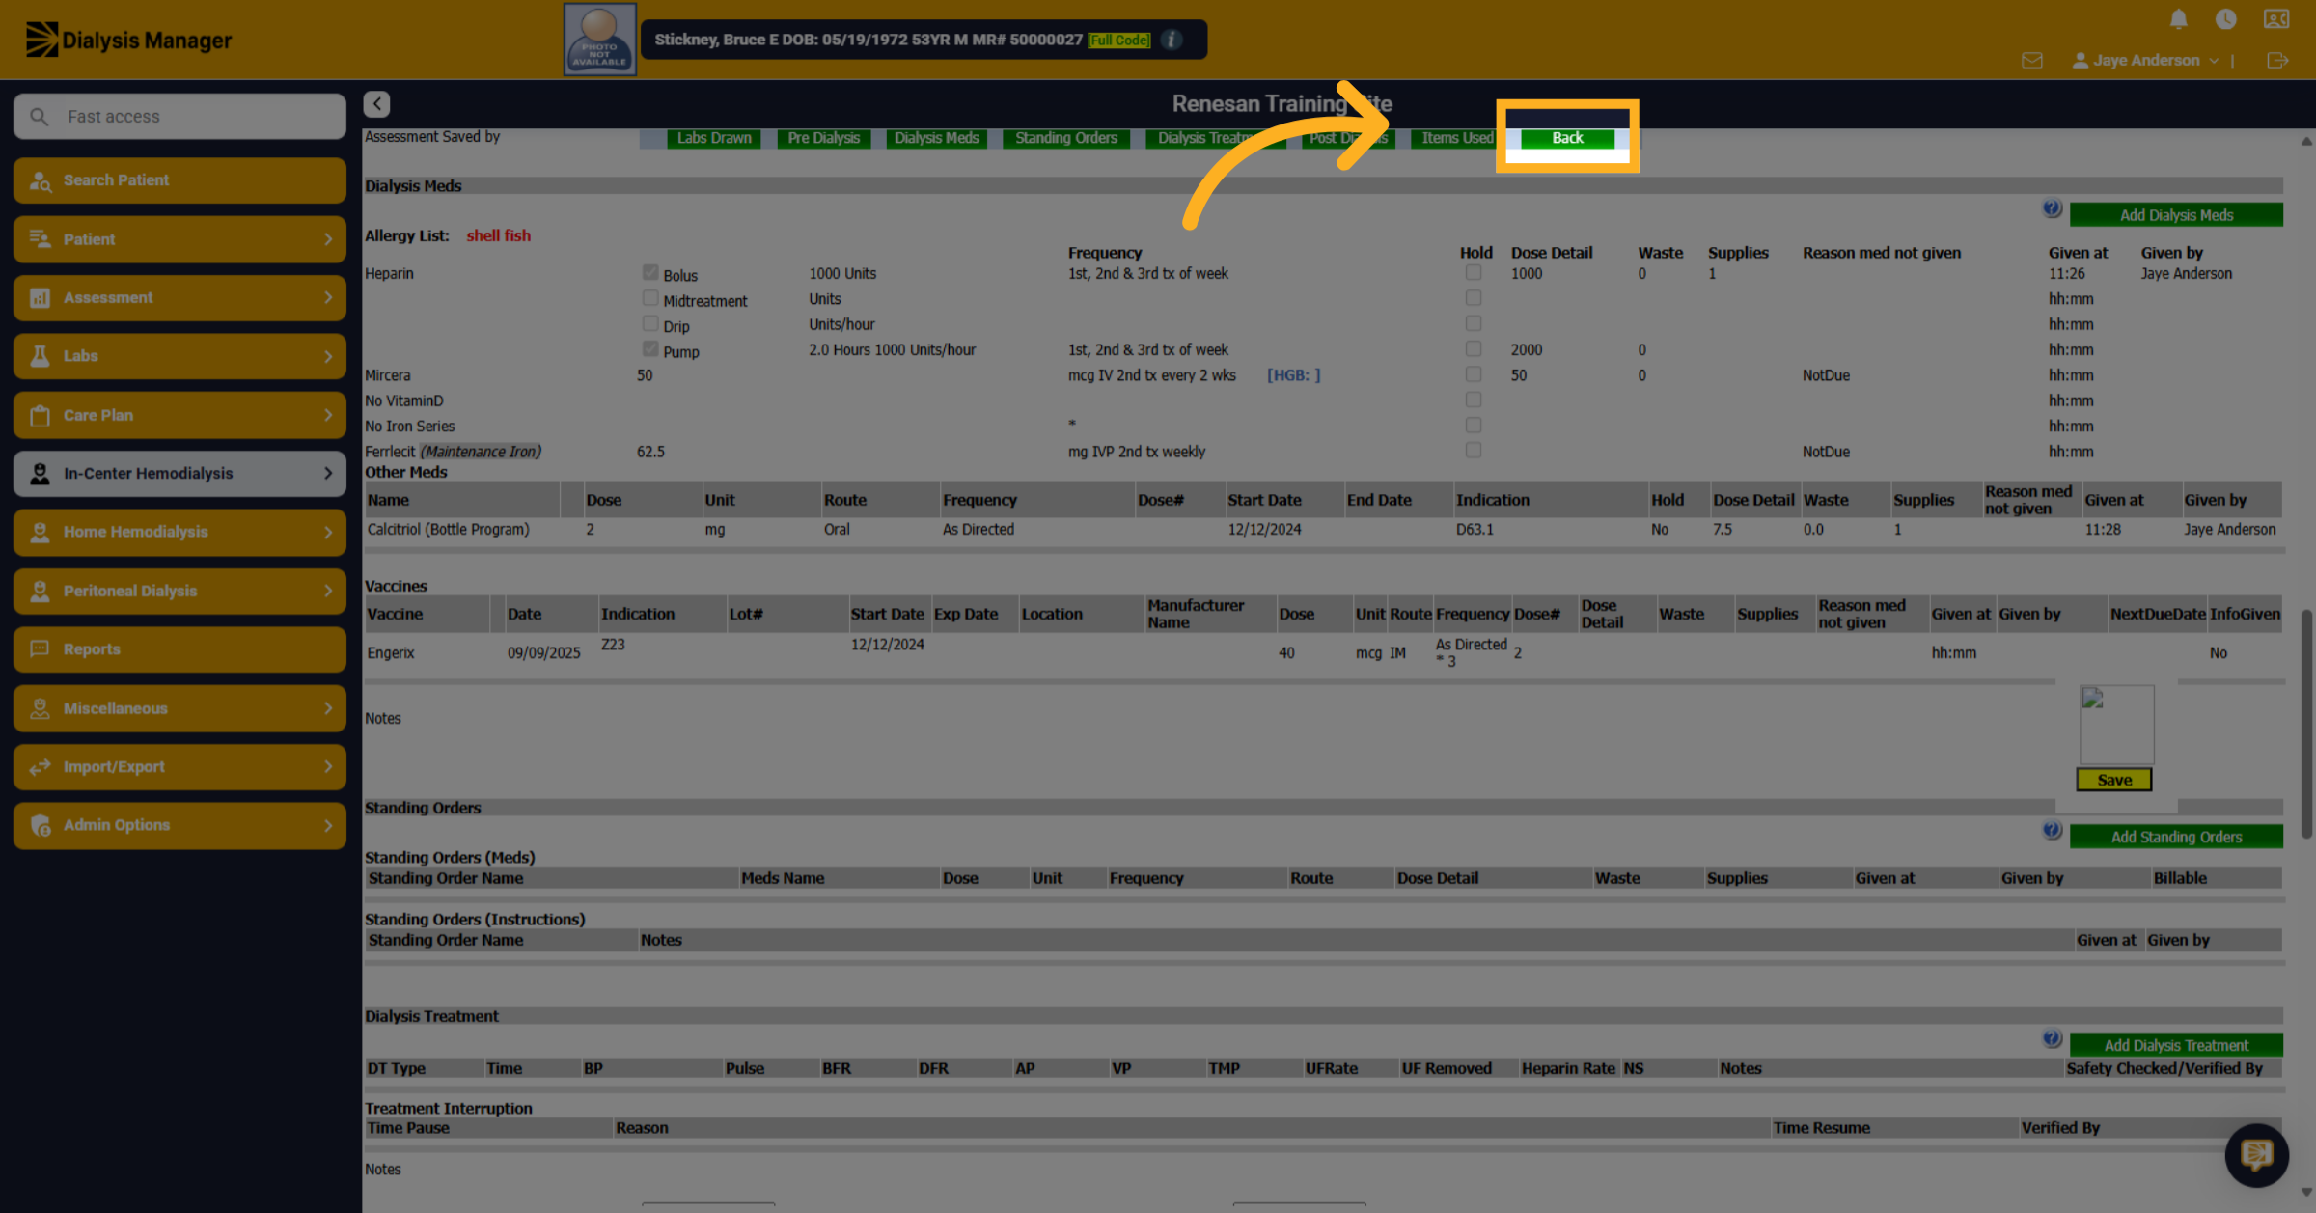Open the mail envelope icon

click(2032, 61)
